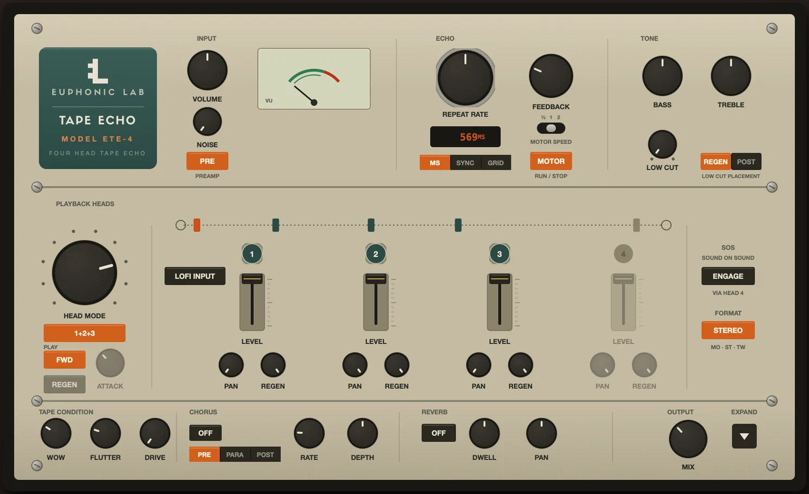Set low cut placement to POST
This screenshot has height=494, width=809.
coord(746,162)
